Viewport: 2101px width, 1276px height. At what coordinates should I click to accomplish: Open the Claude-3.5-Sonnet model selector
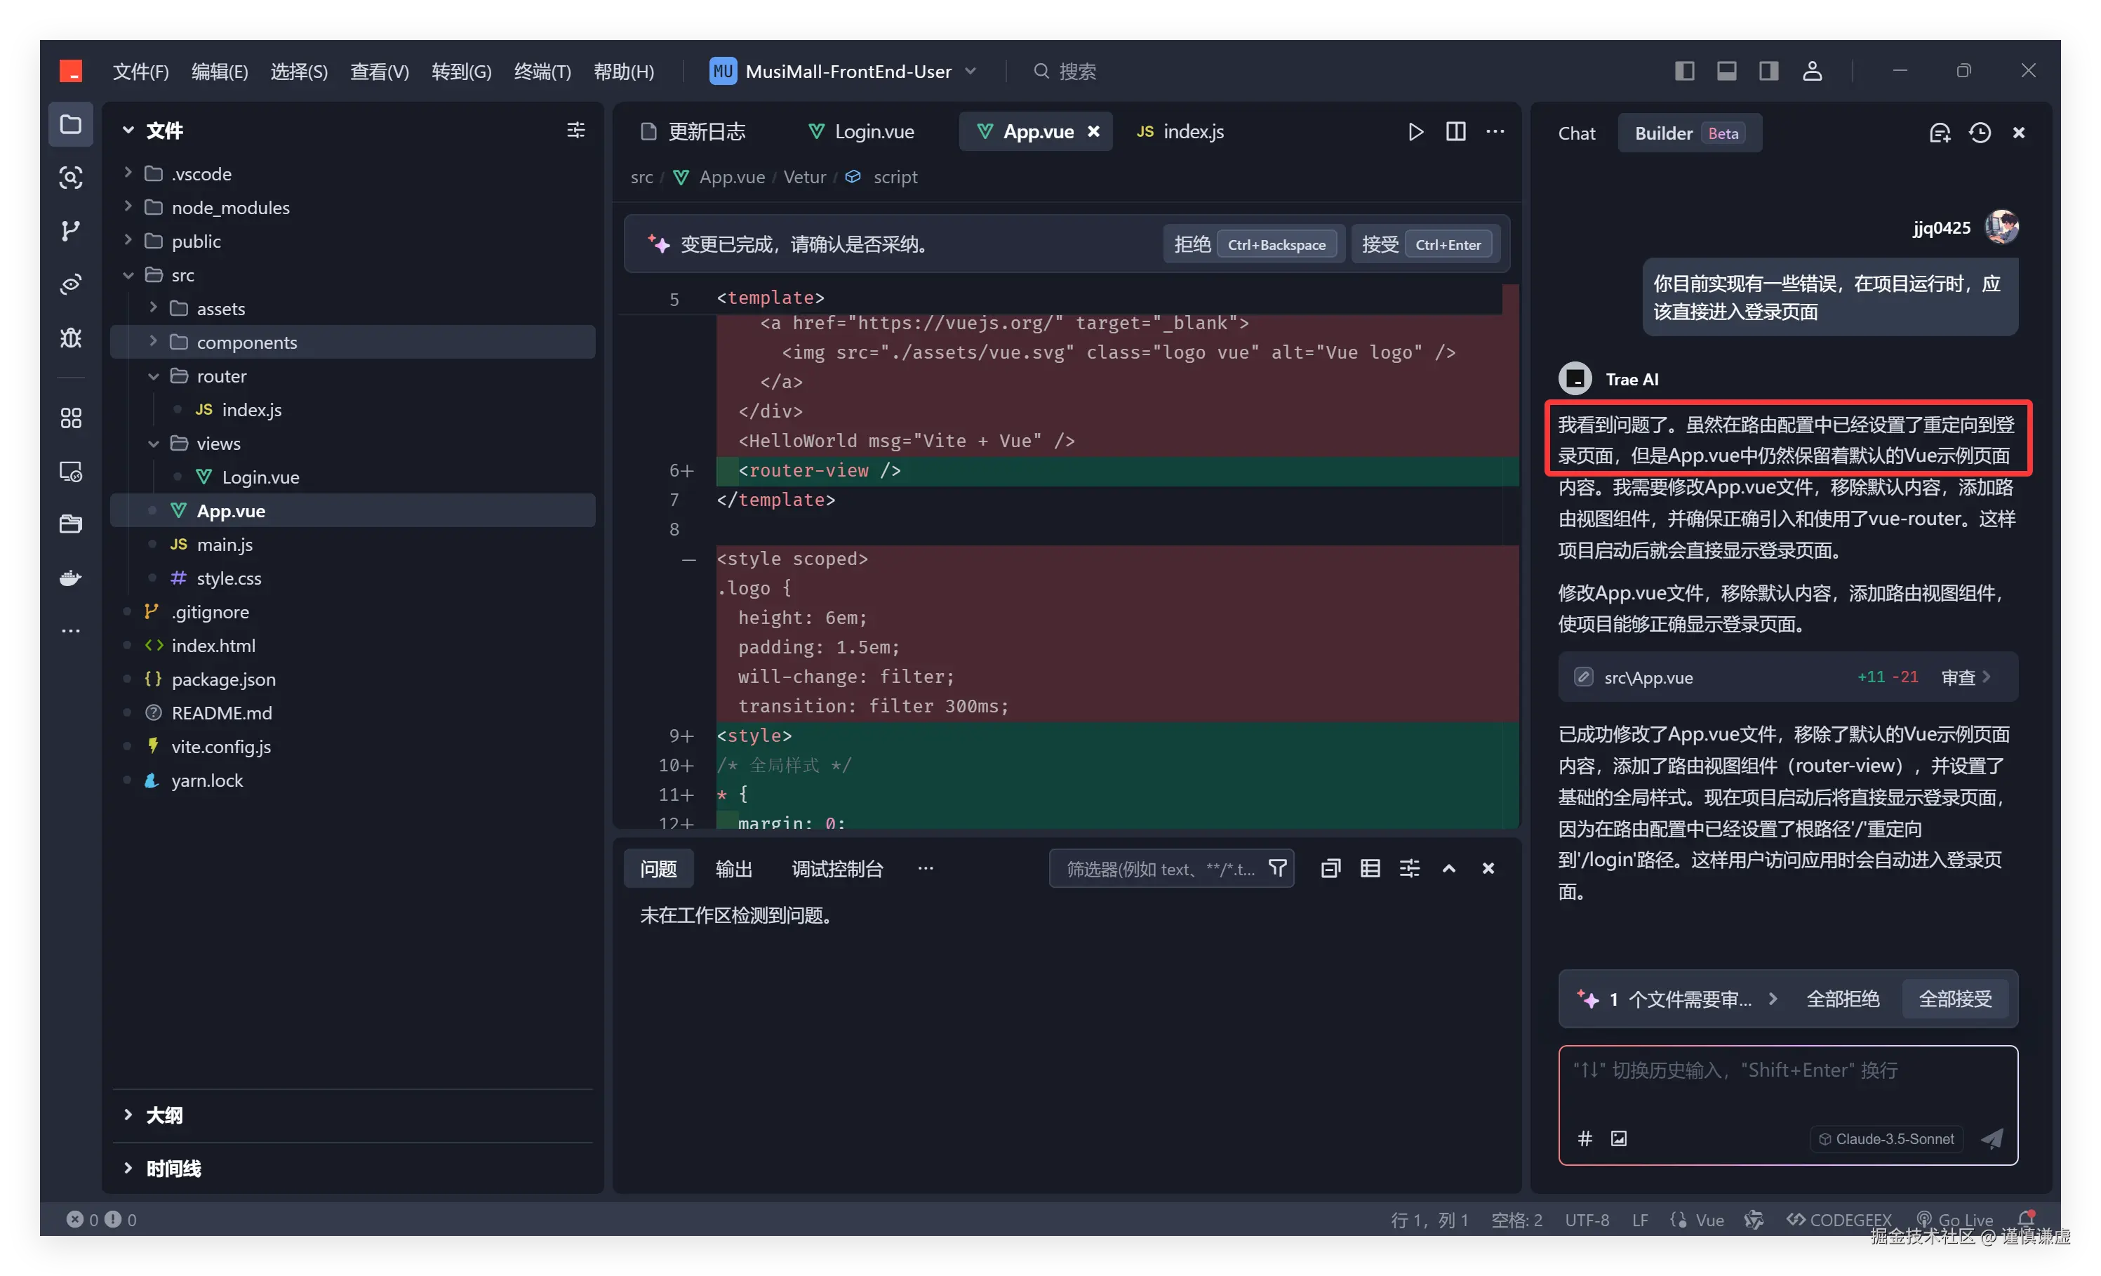pyautogui.click(x=1886, y=1138)
